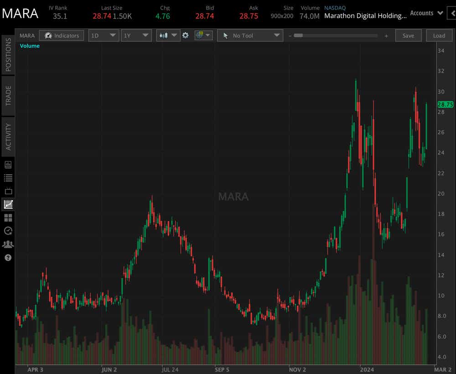Select the Charts icon in sidebar

tap(8, 204)
